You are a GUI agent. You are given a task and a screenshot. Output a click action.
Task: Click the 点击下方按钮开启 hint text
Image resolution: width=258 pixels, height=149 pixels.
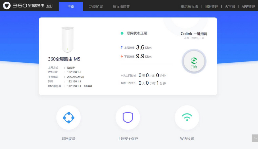pyautogui.click(x=194, y=38)
